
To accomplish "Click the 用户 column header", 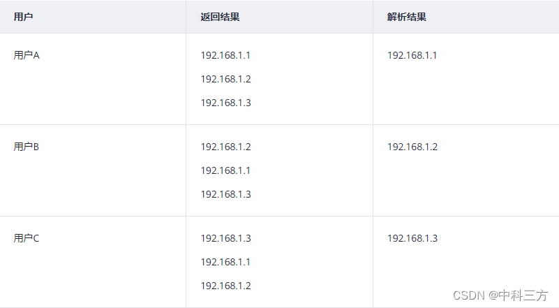I will (23, 17).
